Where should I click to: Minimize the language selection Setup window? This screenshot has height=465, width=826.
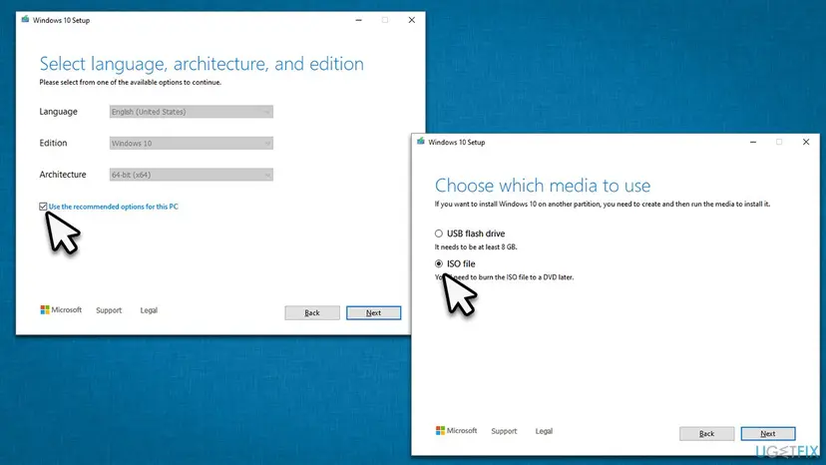coord(359,20)
